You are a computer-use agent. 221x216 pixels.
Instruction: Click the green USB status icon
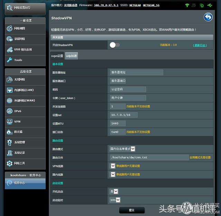tap(210, 6)
